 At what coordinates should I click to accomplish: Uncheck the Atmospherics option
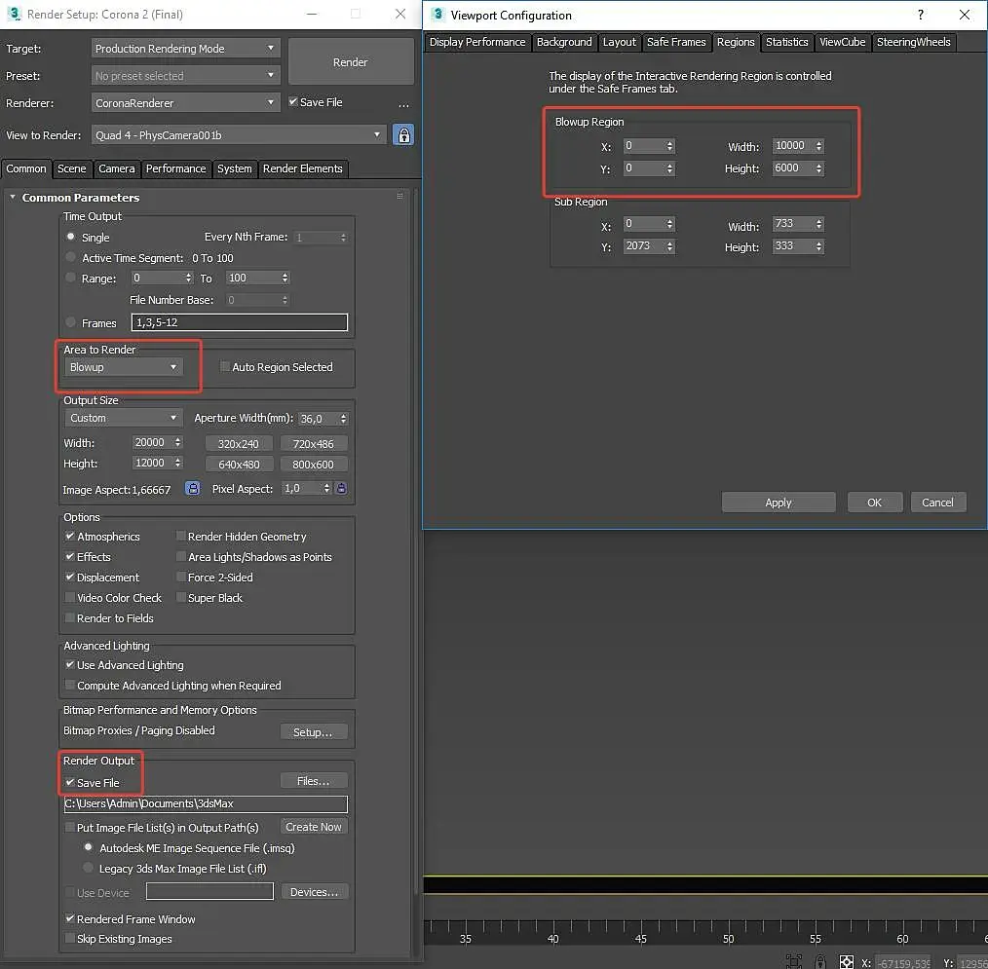70,536
